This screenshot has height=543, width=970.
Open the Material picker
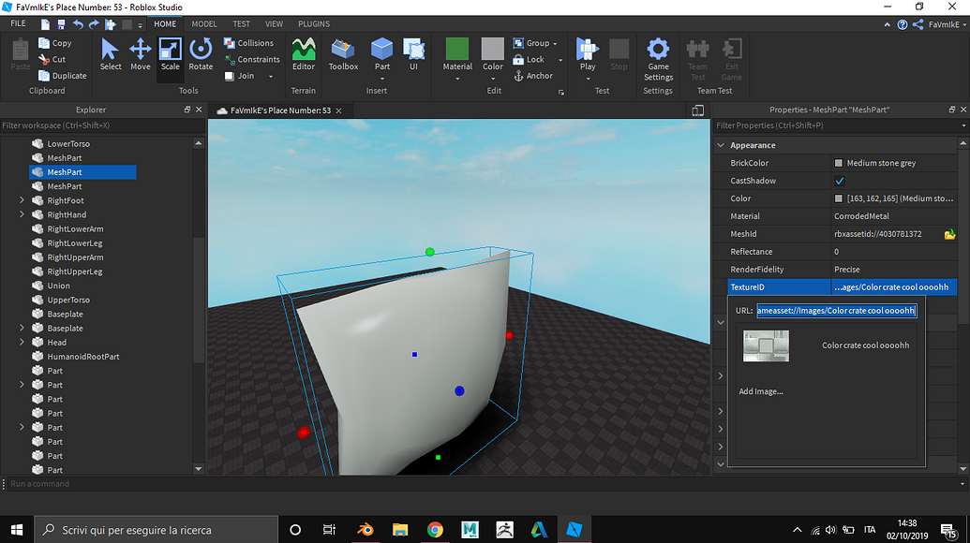click(457, 54)
